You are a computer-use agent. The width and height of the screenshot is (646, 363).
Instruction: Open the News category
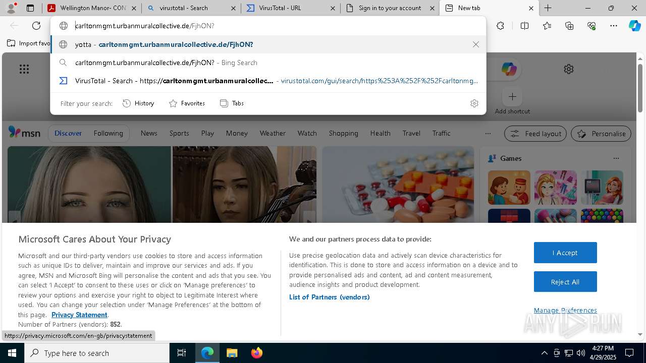pos(149,133)
